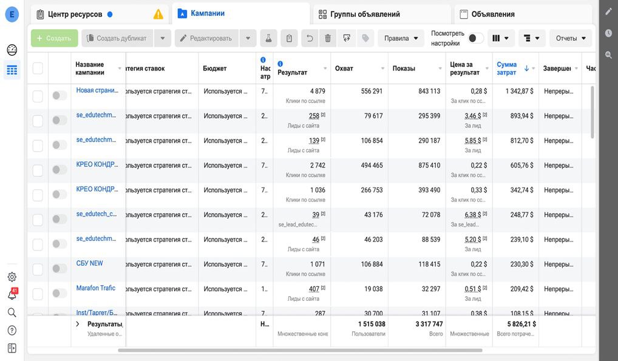Open the settings gear in sidebar

pos(12,277)
